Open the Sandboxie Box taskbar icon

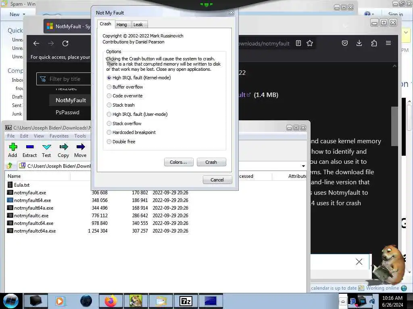point(136,301)
